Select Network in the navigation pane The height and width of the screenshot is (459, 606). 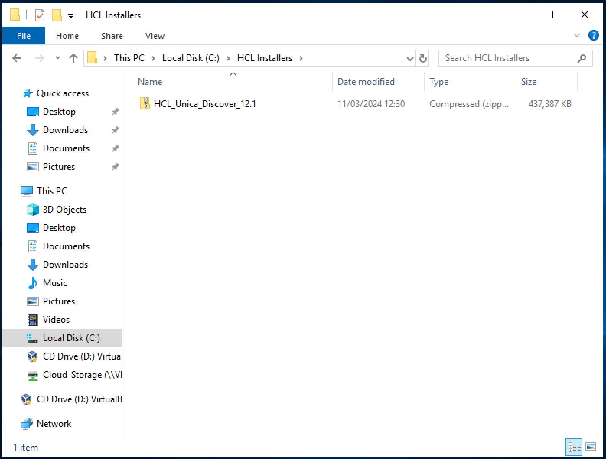[x=54, y=424]
